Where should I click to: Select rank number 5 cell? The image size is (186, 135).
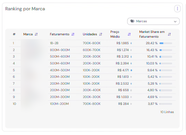14,70
